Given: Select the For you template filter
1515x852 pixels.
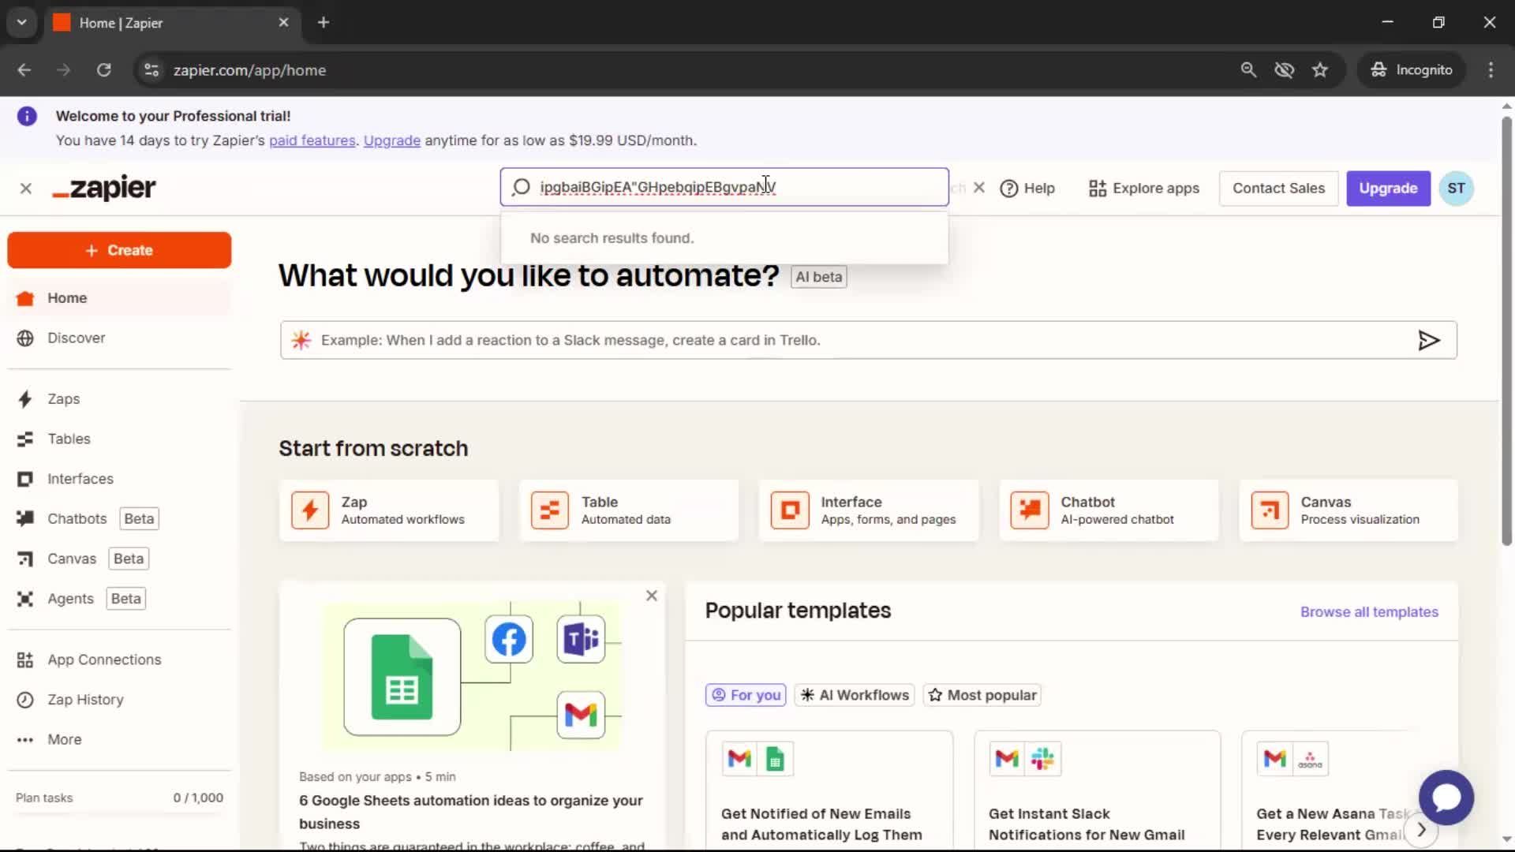Looking at the screenshot, I should point(746,695).
